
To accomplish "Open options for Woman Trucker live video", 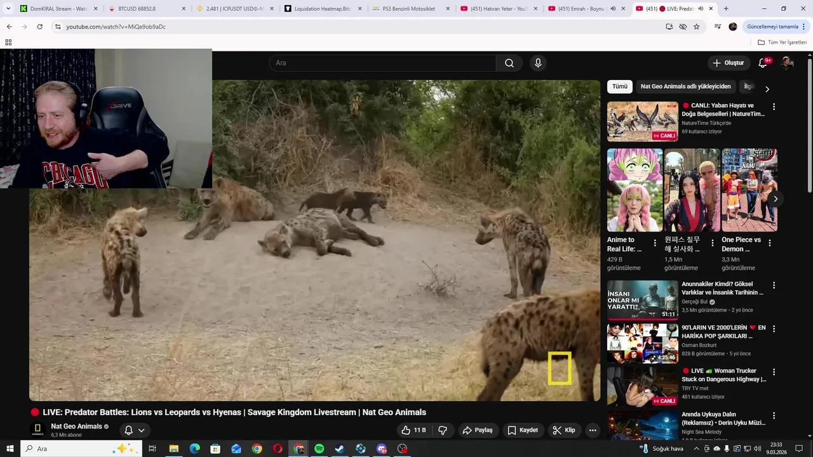I will tap(774, 372).
